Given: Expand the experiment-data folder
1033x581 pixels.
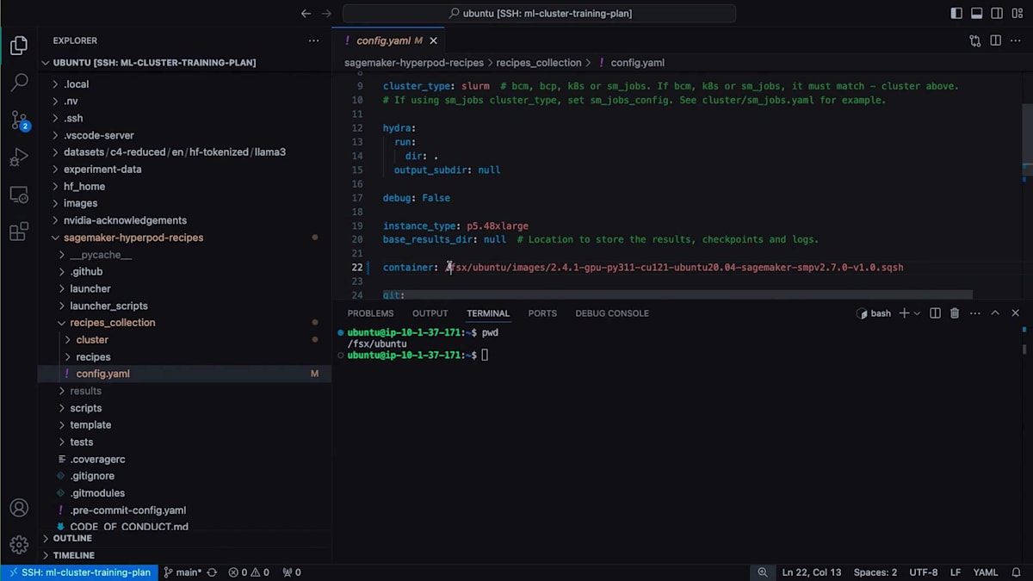Looking at the screenshot, I should (x=102, y=170).
